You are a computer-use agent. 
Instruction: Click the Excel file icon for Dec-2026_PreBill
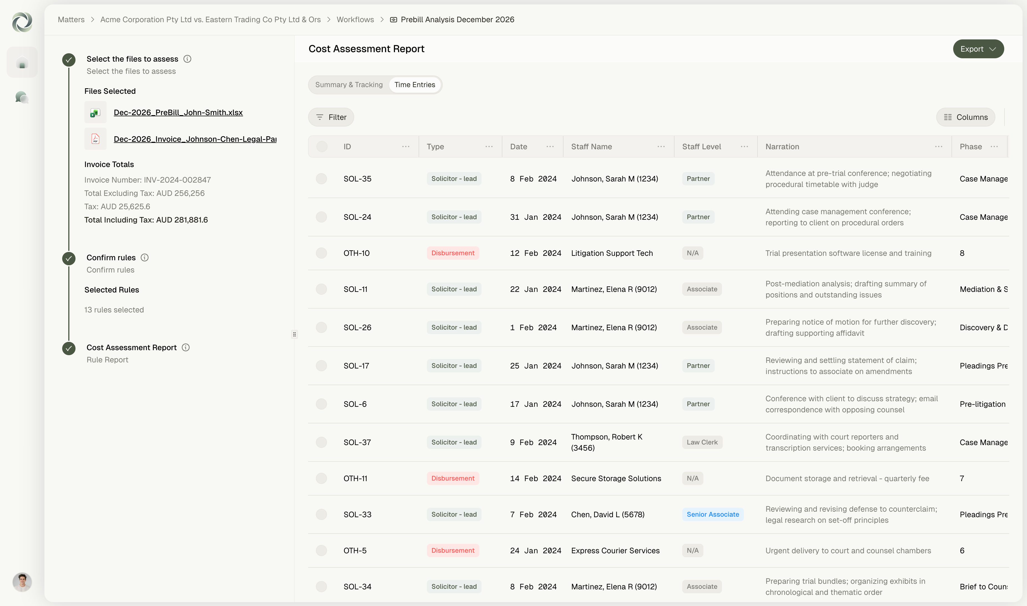coord(95,112)
